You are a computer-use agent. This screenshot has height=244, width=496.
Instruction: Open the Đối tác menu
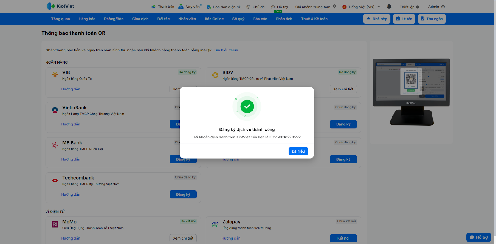[x=163, y=19]
